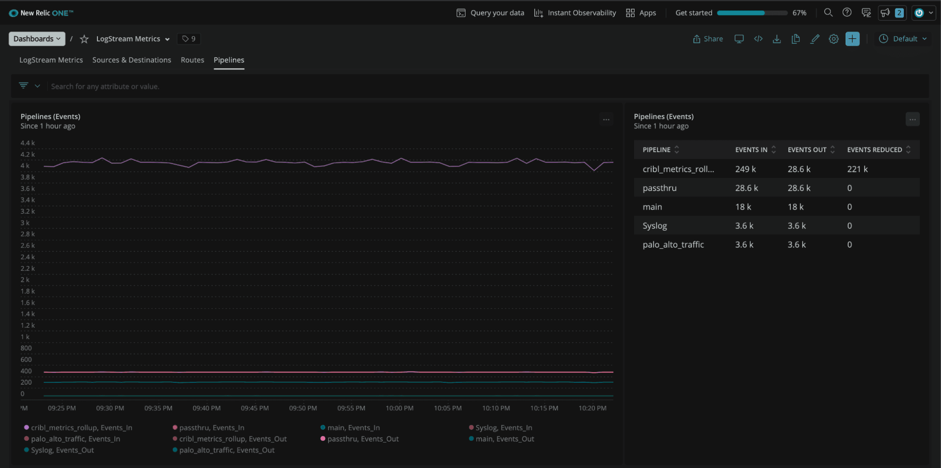941x468 pixels.
Task: Switch to Sources & Destinations tab
Action: 131,60
